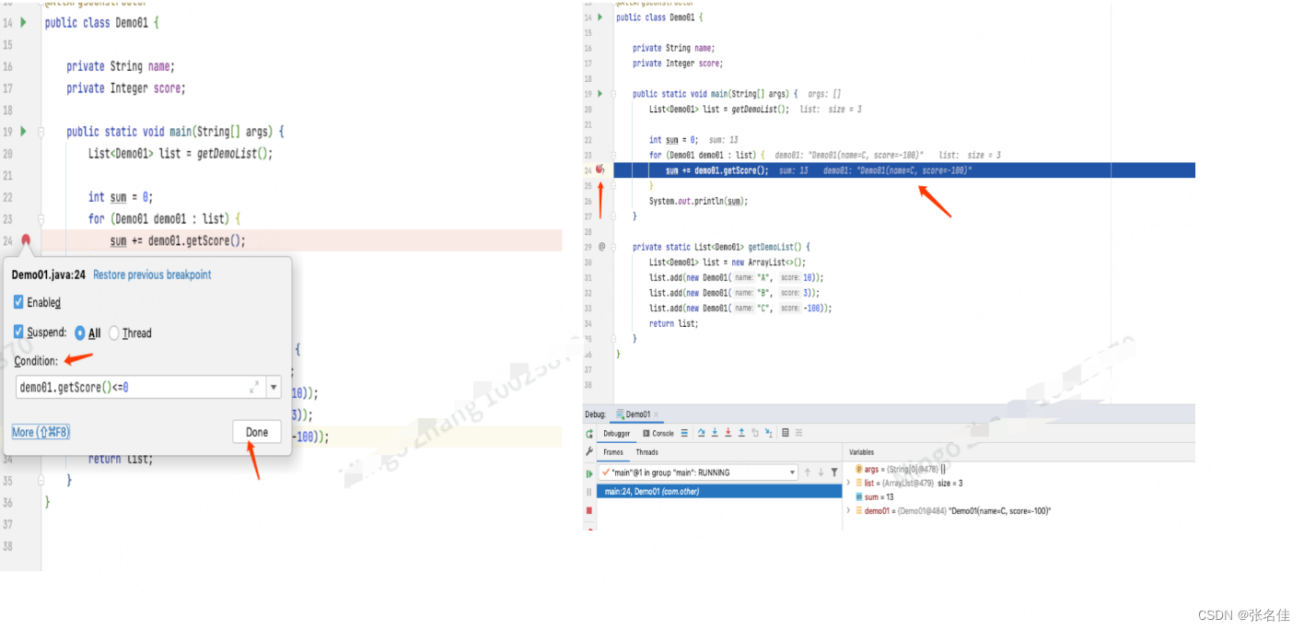
Task: Click the run arrow beside class Demo01, left editor
Action: click(23, 22)
